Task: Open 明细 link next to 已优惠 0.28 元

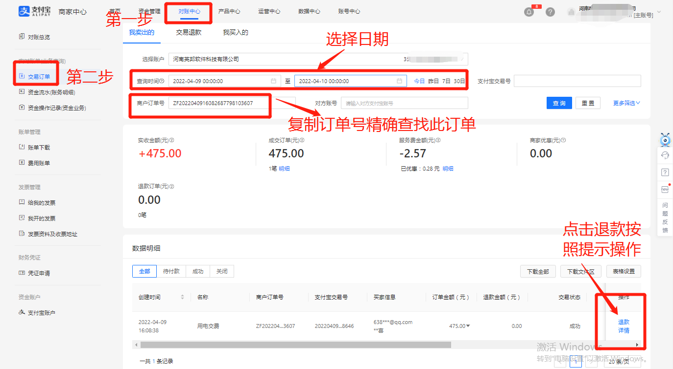Action: 448,169
